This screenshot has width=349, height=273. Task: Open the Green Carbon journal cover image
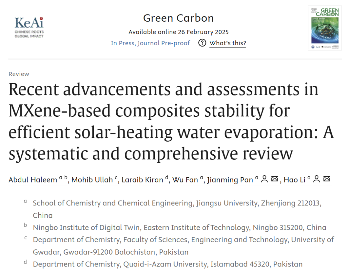tap(325, 28)
